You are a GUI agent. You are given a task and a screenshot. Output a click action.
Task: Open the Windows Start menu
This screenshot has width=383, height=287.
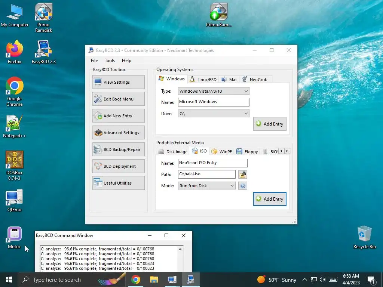point(9,280)
